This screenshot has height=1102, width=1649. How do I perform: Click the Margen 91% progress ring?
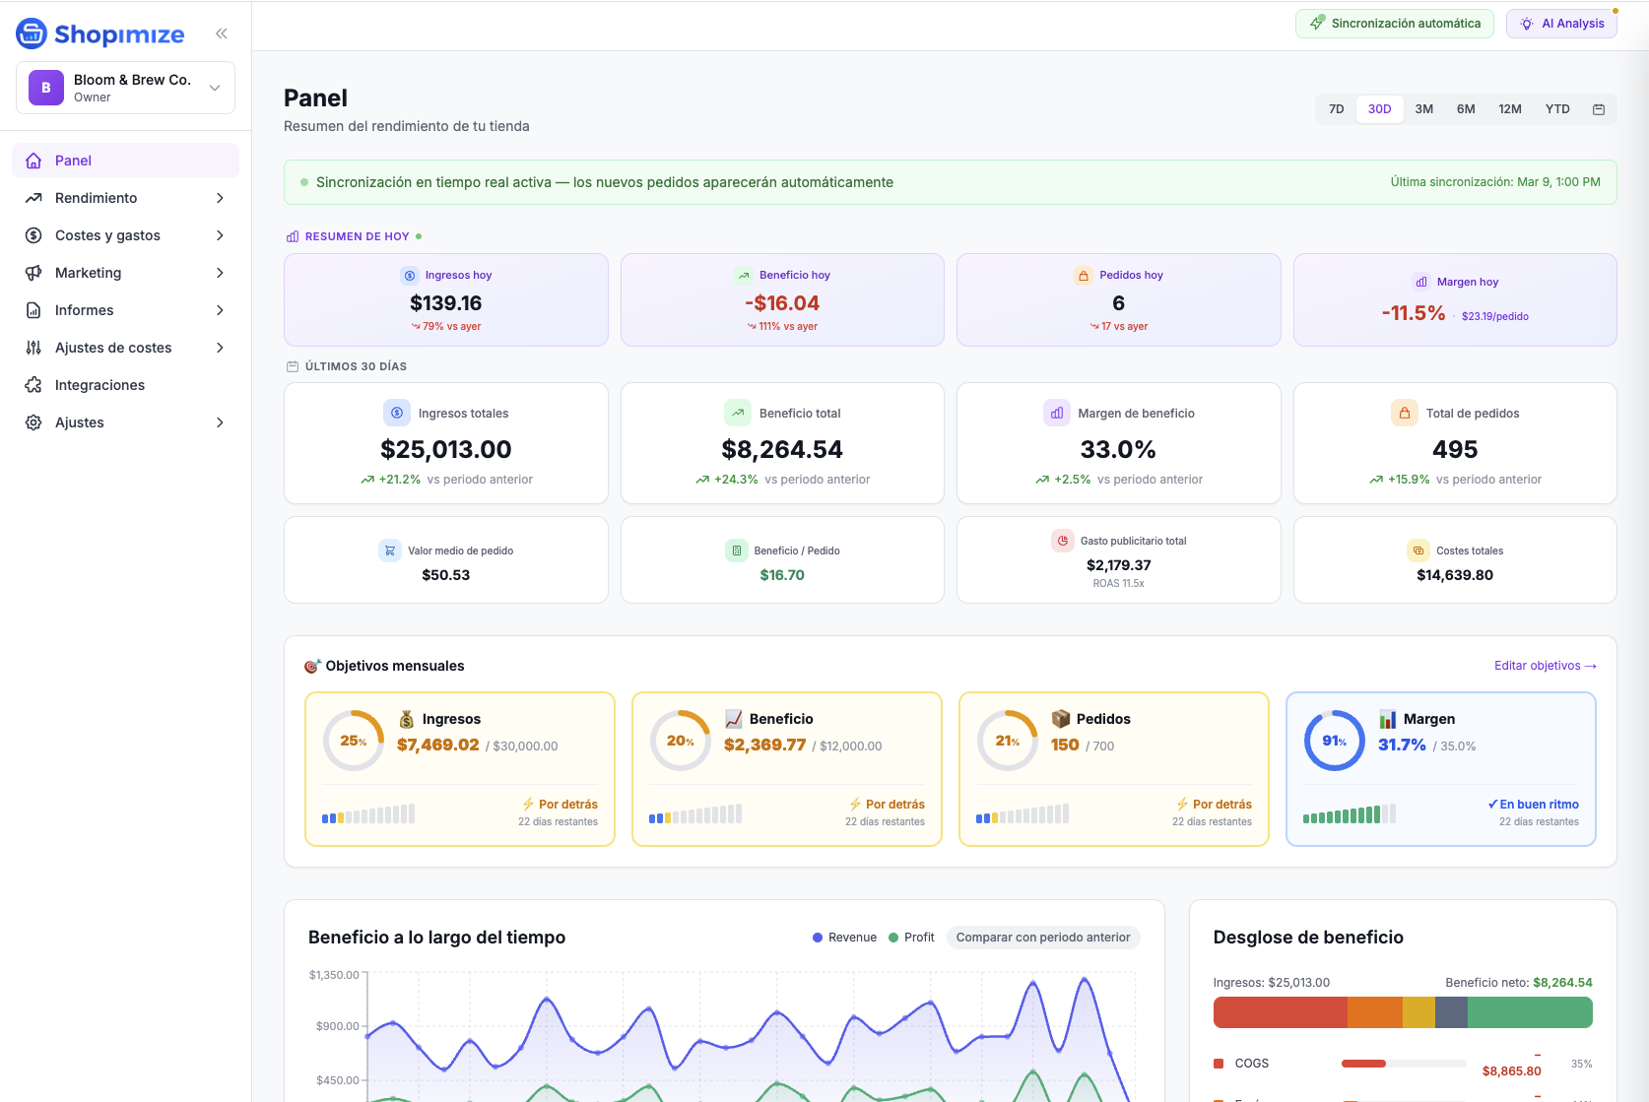pos(1335,741)
